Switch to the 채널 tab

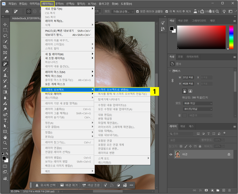[183, 126]
